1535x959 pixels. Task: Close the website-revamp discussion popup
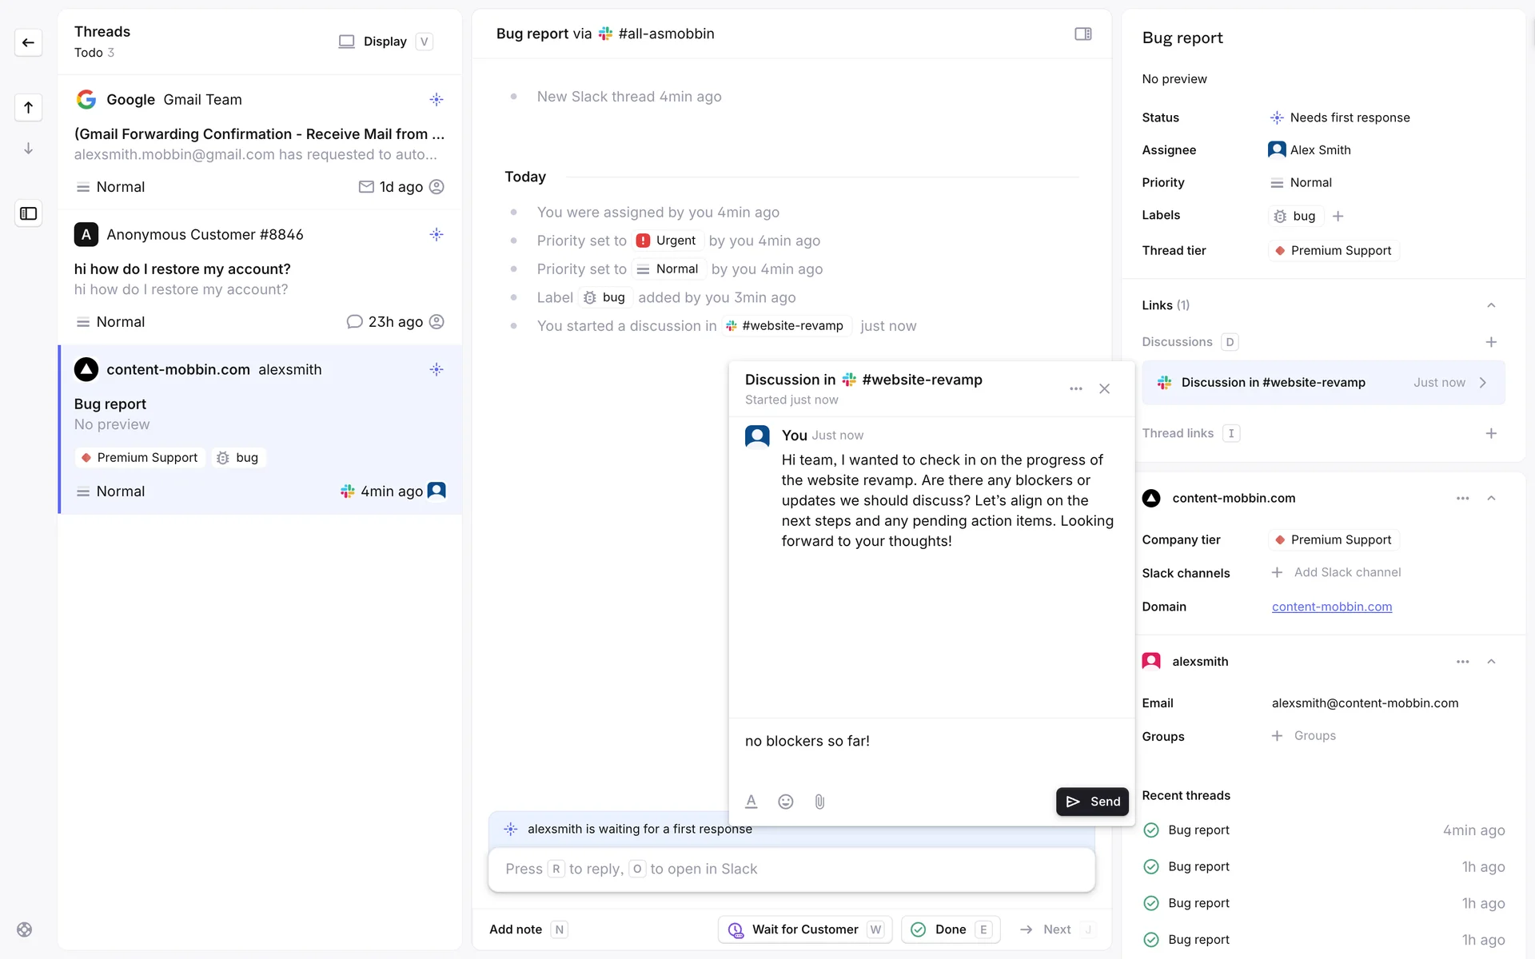click(x=1104, y=388)
